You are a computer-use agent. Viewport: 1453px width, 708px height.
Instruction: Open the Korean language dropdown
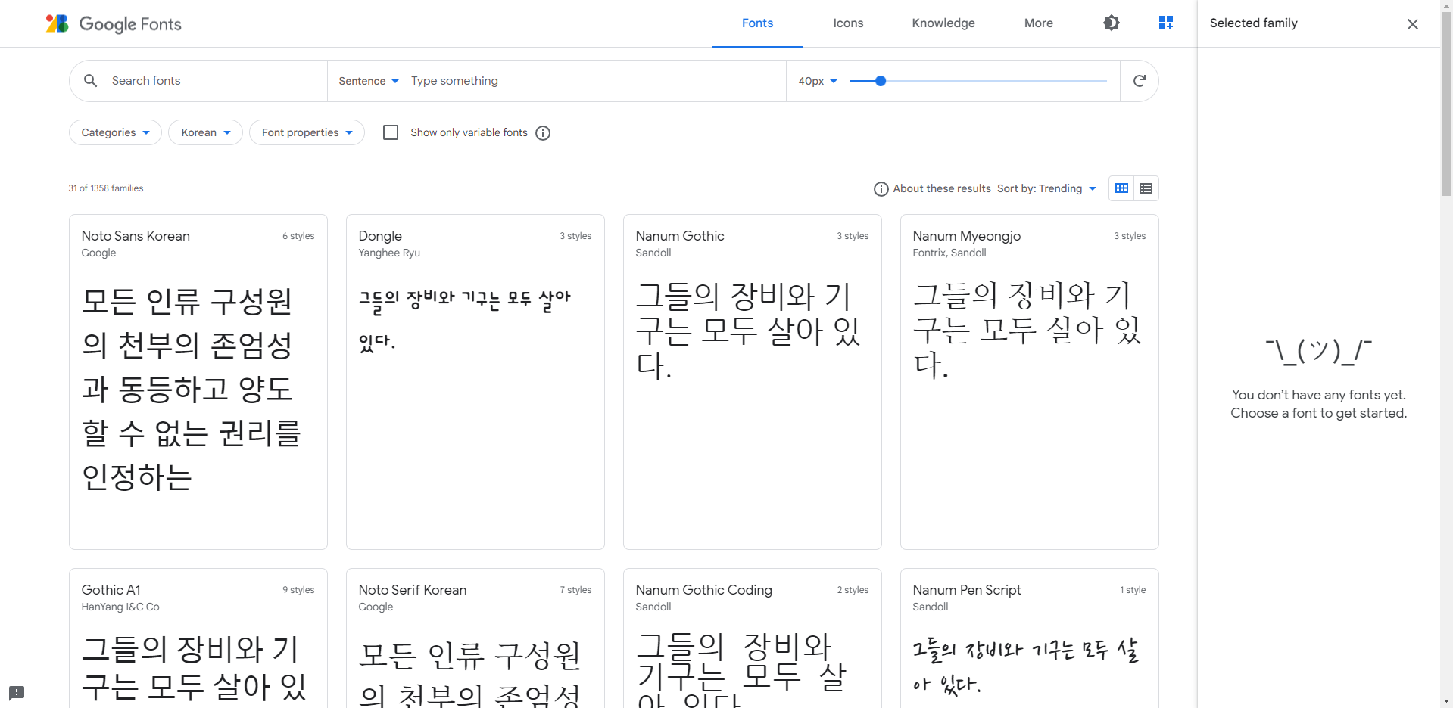click(205, 132)
